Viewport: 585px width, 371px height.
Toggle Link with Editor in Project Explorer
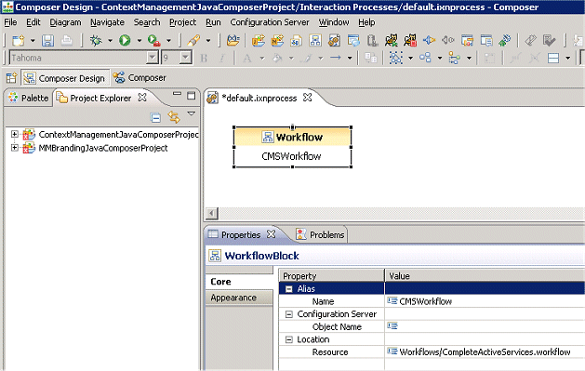coord(174,117)
